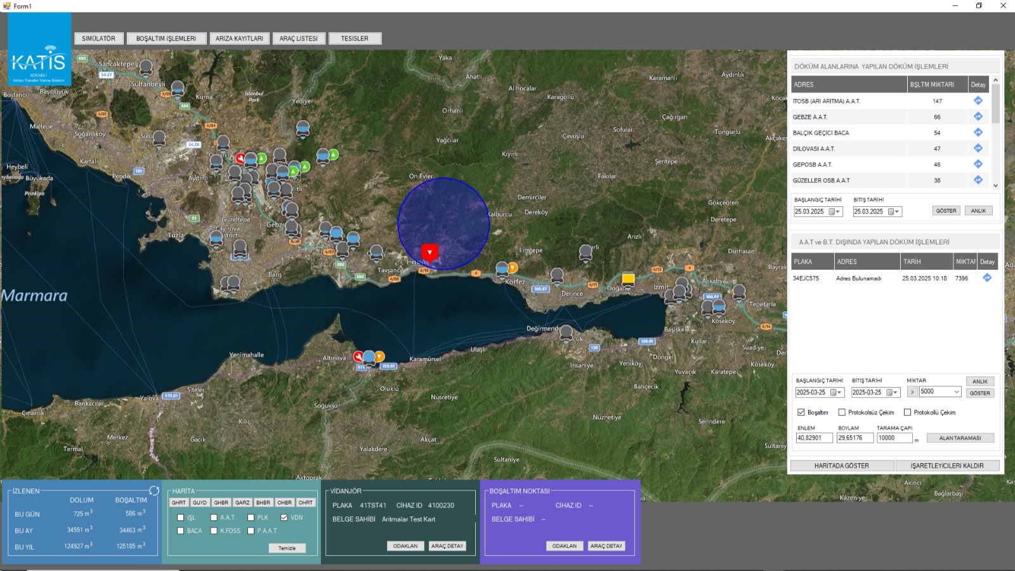Viewport: 1015px width, 571px height.
Task: Open detail arrow for BALÇIK GEÇİCİ BACA row
Action: click(978, 132)
